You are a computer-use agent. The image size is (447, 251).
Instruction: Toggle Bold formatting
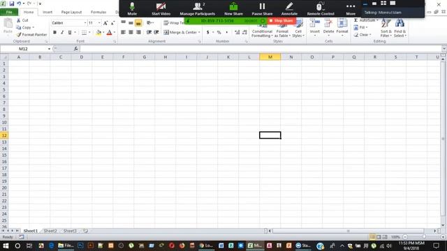click(54, 33)
